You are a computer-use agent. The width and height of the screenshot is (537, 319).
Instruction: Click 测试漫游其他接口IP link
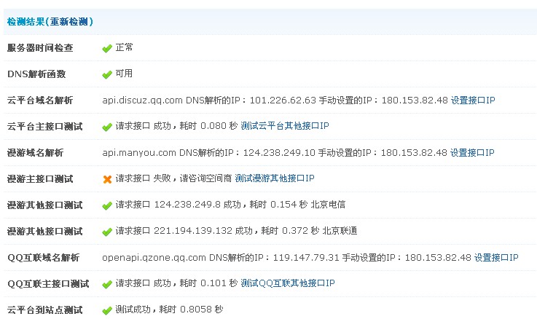coord(274,178)
